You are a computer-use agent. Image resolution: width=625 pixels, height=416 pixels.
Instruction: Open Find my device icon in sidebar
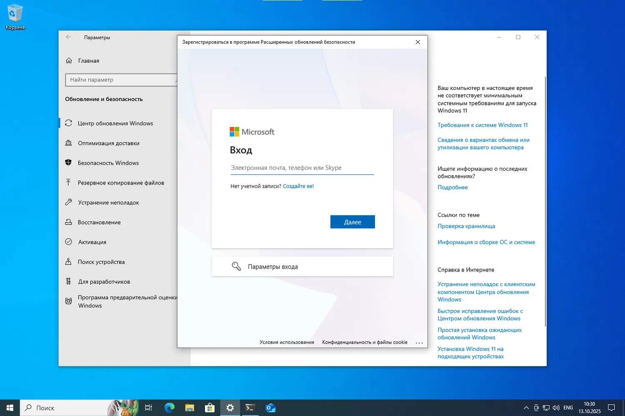tap(69, 262)
